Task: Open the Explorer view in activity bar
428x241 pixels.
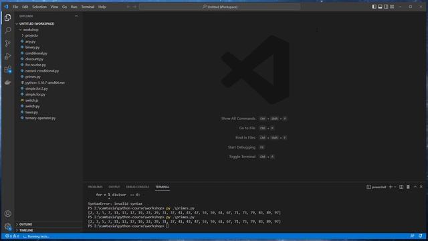Action: pos(7,17)
